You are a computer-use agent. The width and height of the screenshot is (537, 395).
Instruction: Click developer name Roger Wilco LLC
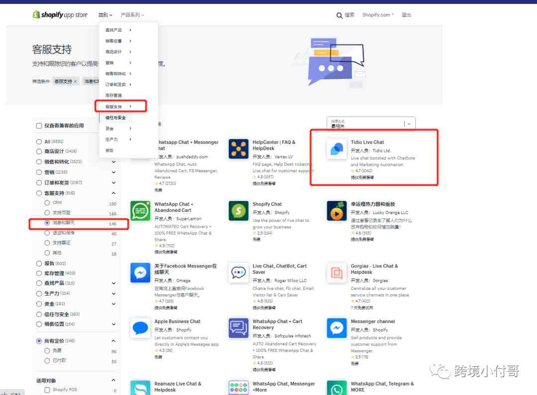click(x=290, y=280)
